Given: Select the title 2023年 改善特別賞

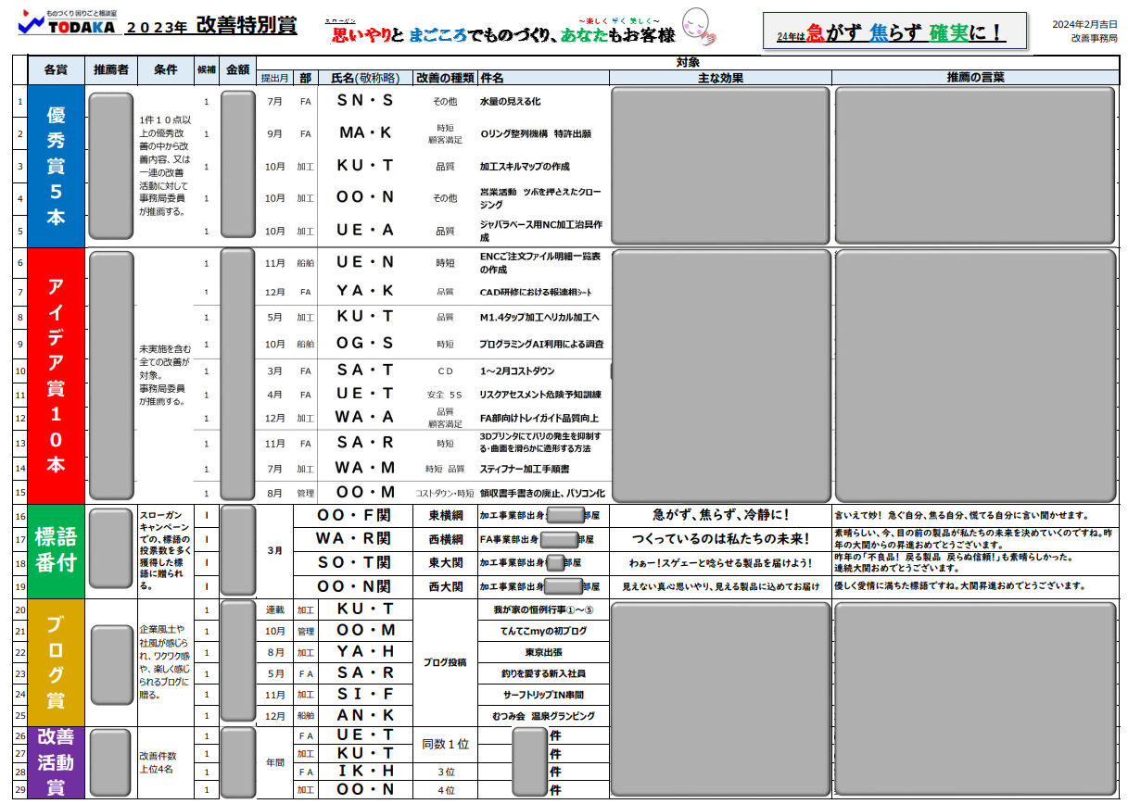Looking at the screenshot, I should tap(211, 26).
